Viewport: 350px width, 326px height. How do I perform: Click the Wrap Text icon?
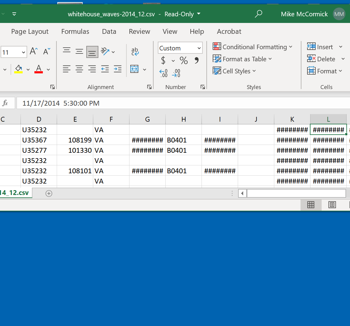tap(135, 52)
